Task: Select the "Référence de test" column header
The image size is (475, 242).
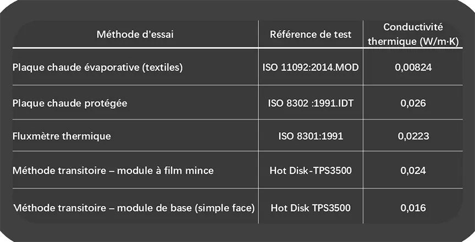Action: coord(310,35)
